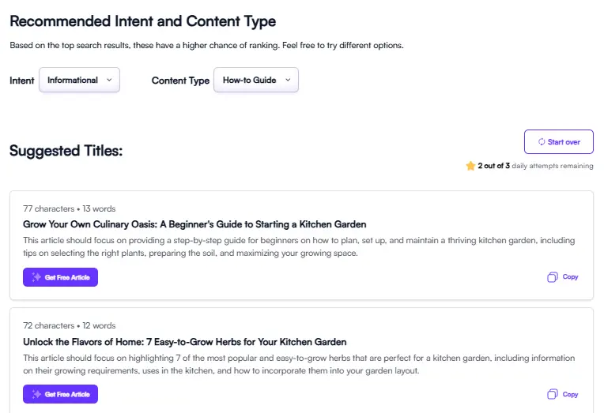Click Copy label on the second suggested title
This screenshot has height=413, width=604.
[x=570, y=394]
